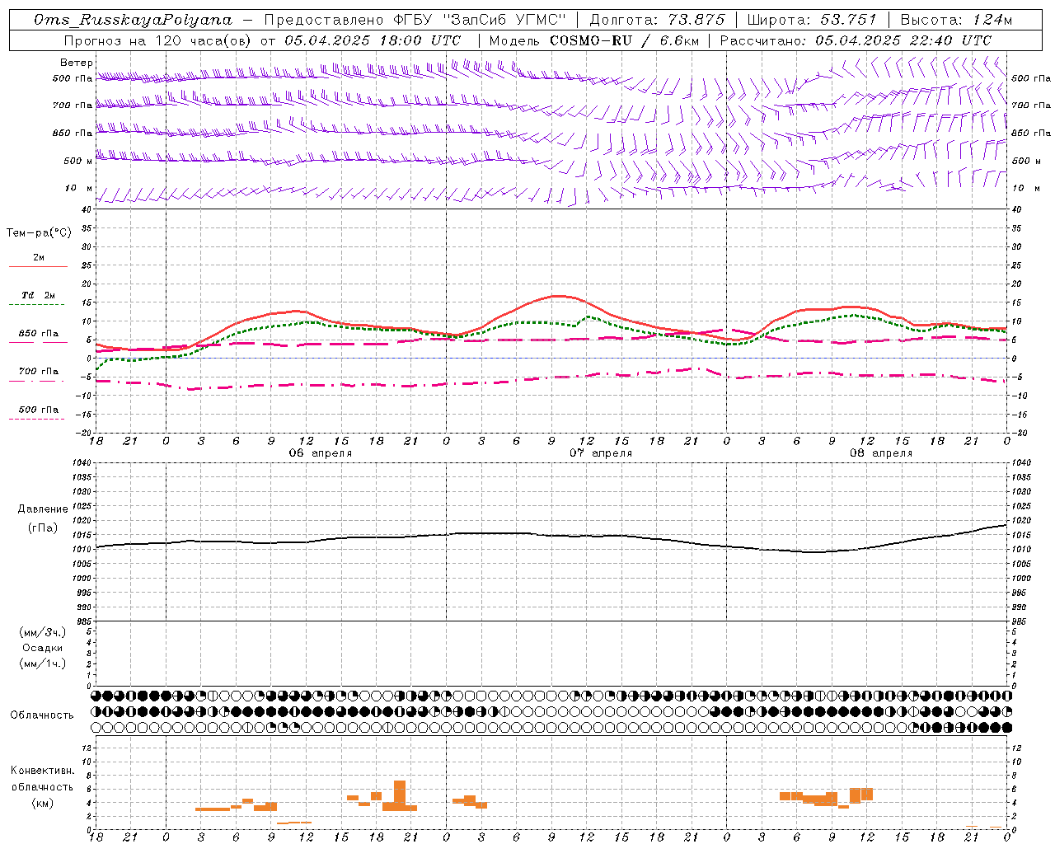Click the 'Широта: 53.751' value
Image resolution: width=1055 pixels, height=844 pixels.
point(812,20)
